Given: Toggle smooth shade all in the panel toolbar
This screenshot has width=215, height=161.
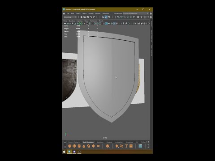Looking at the screenshot, I should tap(107, 24).
